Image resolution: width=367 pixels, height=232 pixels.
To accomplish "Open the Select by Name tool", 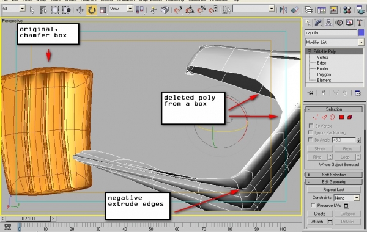I will (x=43, y=10).
